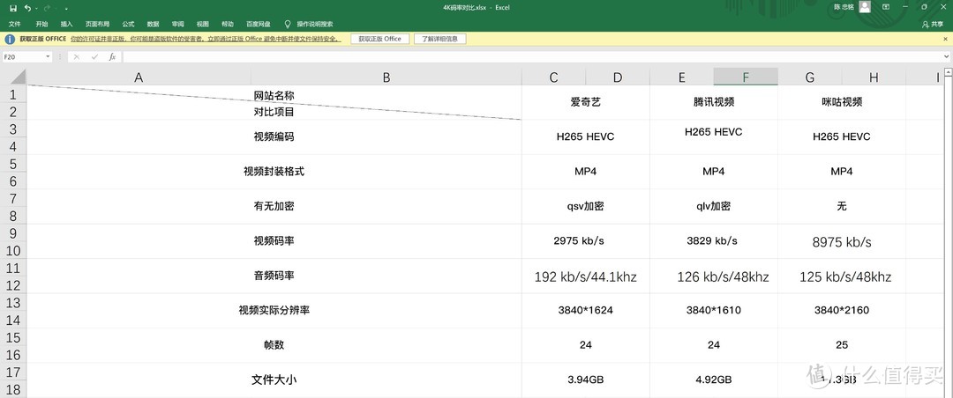Switch to the 开始 ribbon tab

(x=41, y=25)
